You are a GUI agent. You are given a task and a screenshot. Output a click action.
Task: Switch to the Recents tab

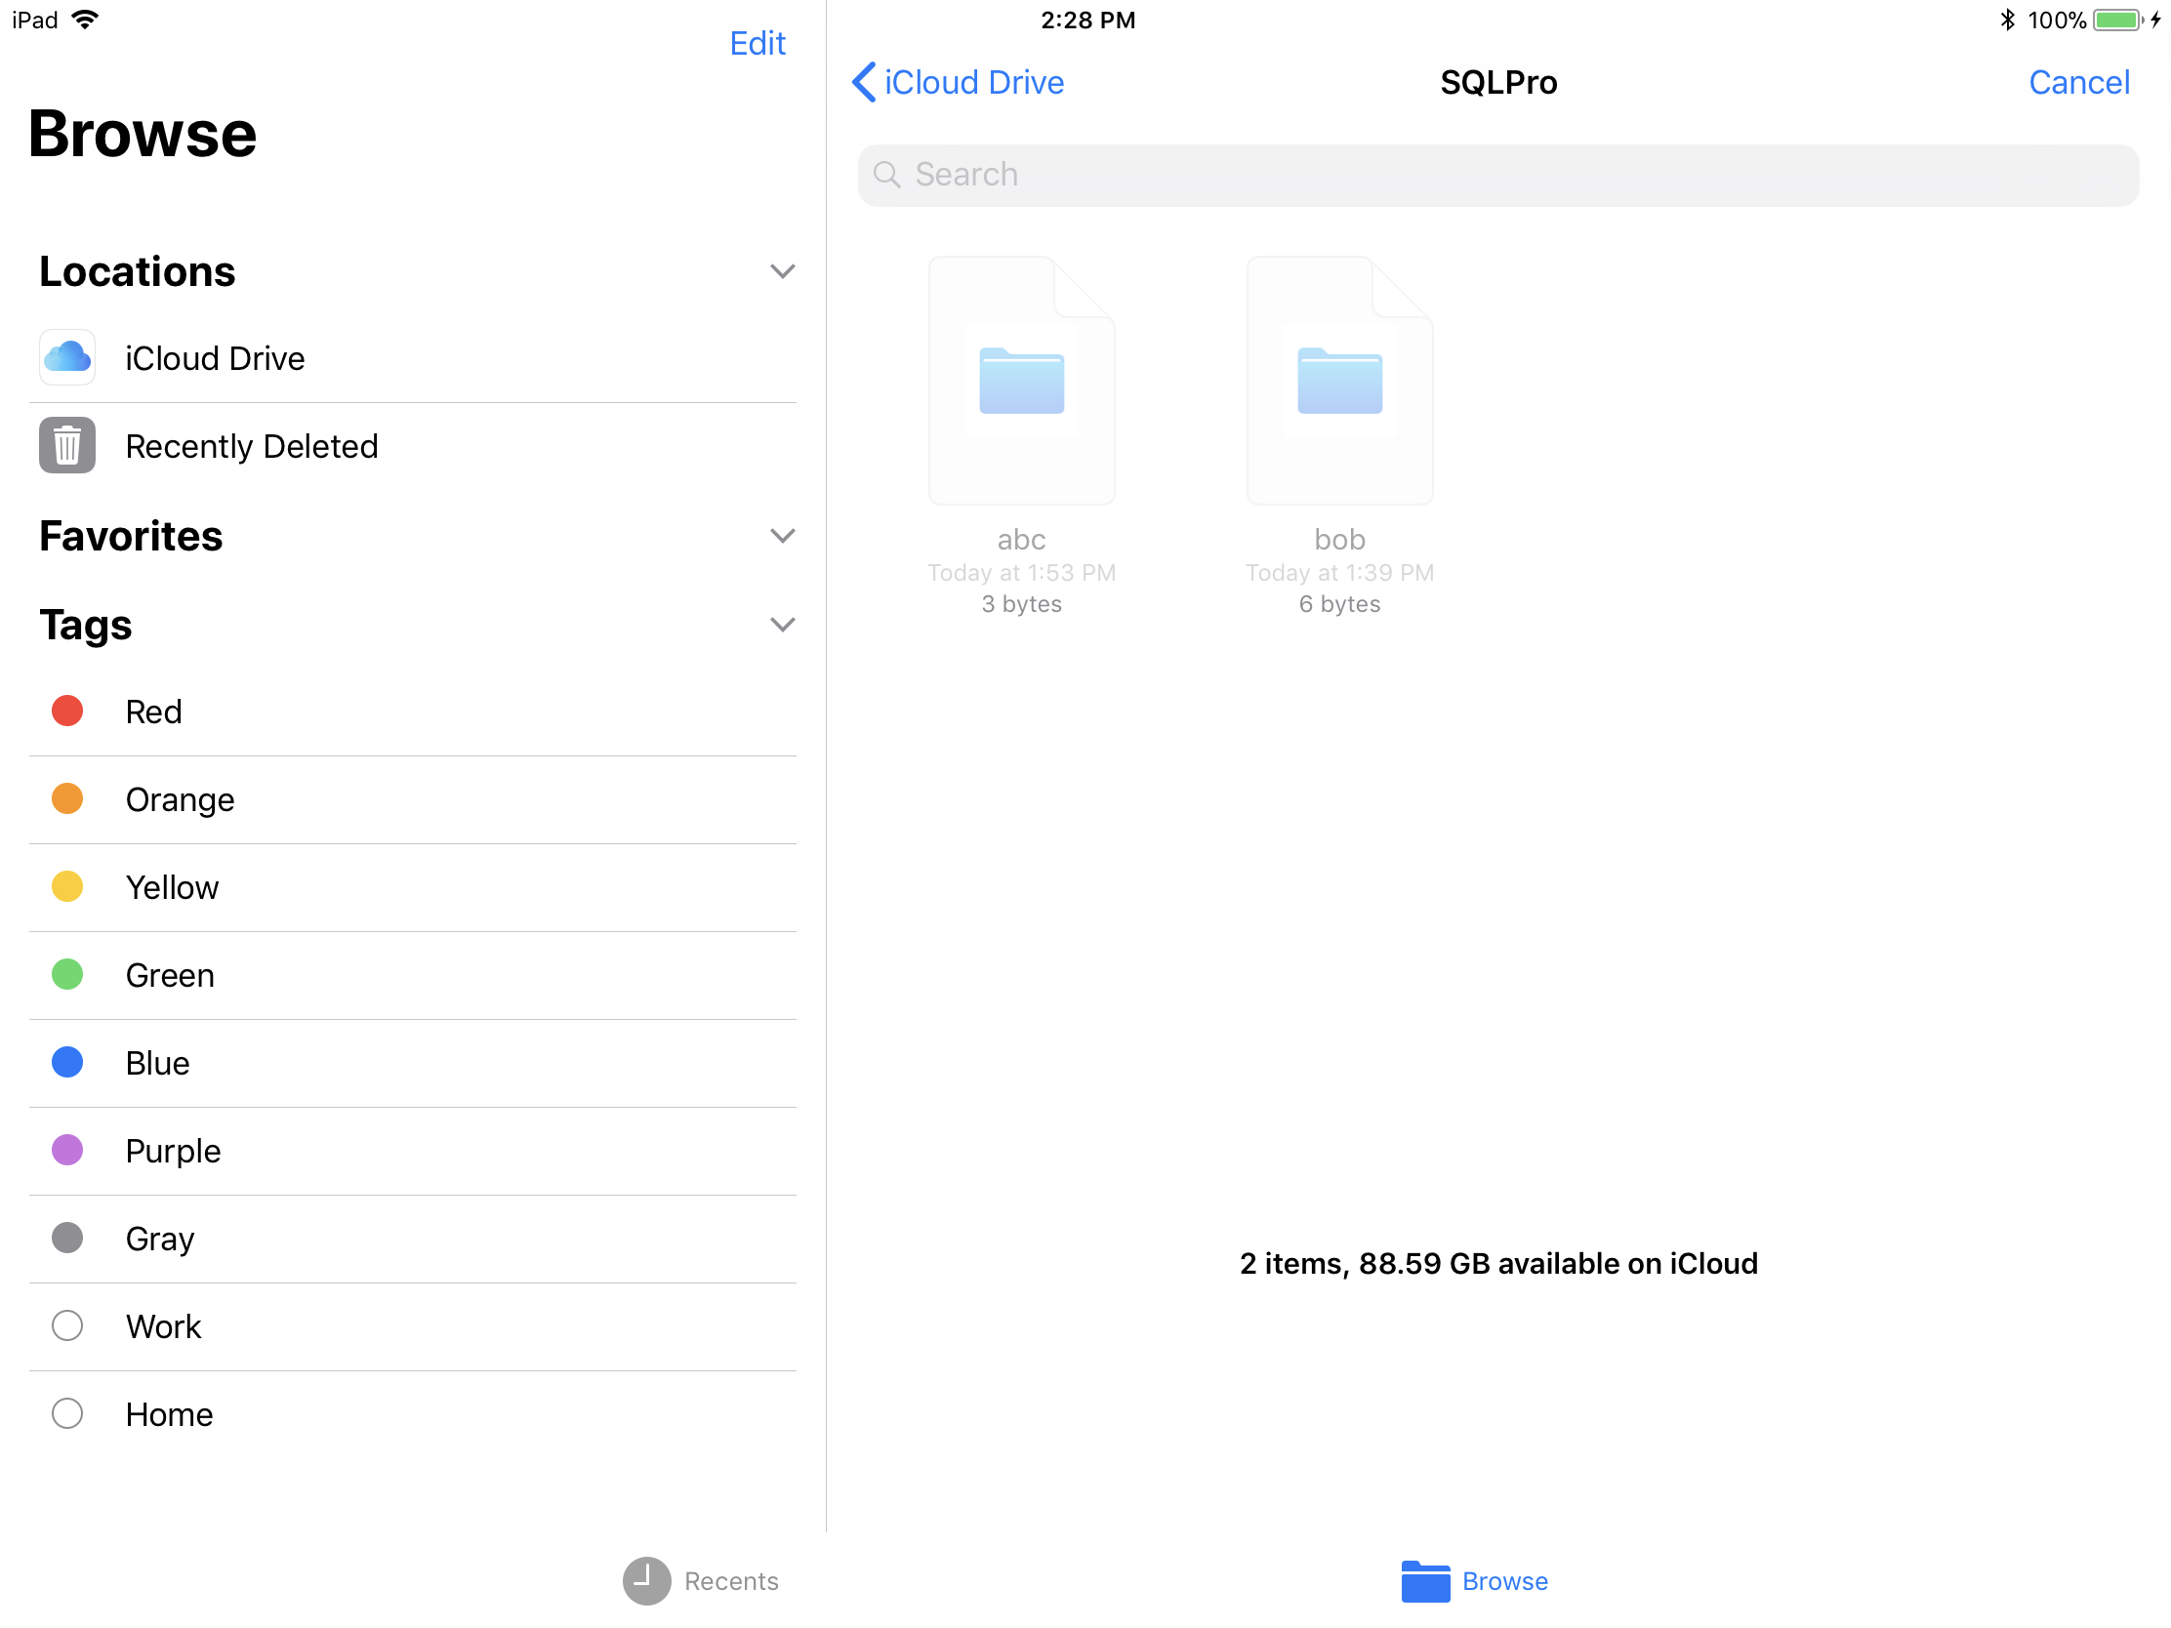[730, 1581]
